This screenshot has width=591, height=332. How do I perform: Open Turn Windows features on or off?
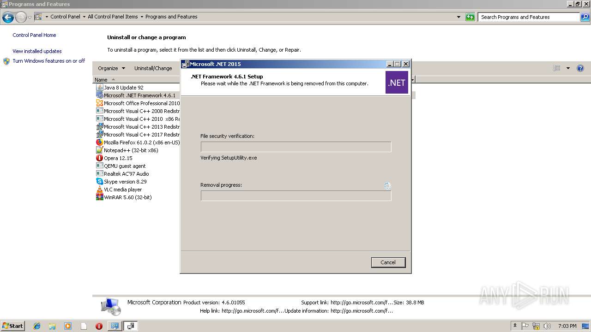point(48,61)
